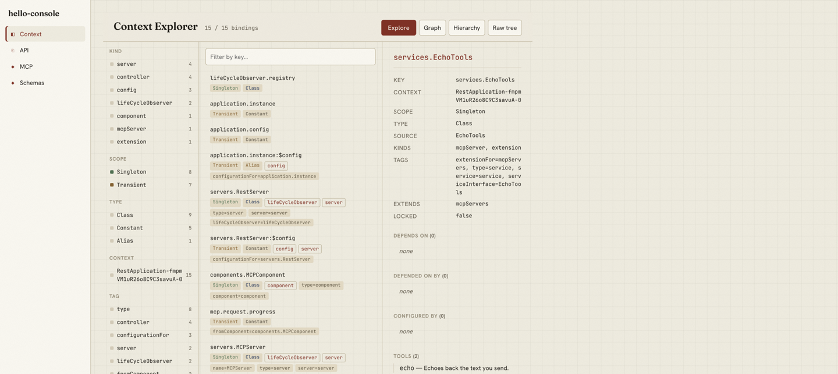Toggle the server kind filter
The width and height of the screenshot is (838, 374).
pos(151,64)
